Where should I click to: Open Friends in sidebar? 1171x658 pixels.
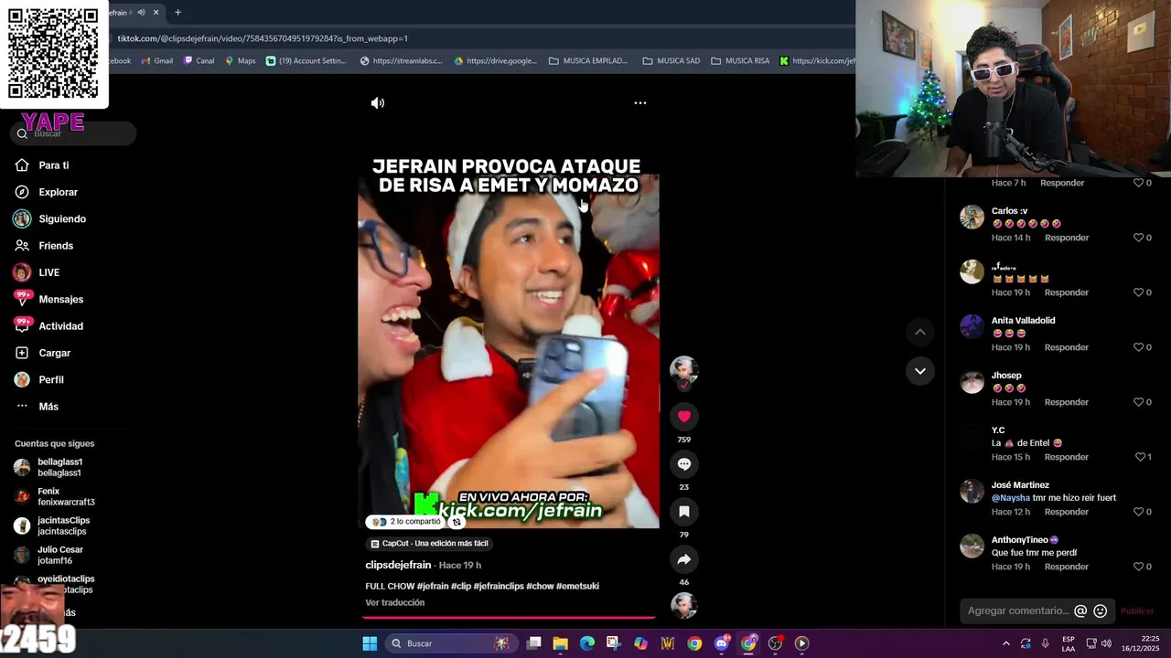click(x=55, y=246)
